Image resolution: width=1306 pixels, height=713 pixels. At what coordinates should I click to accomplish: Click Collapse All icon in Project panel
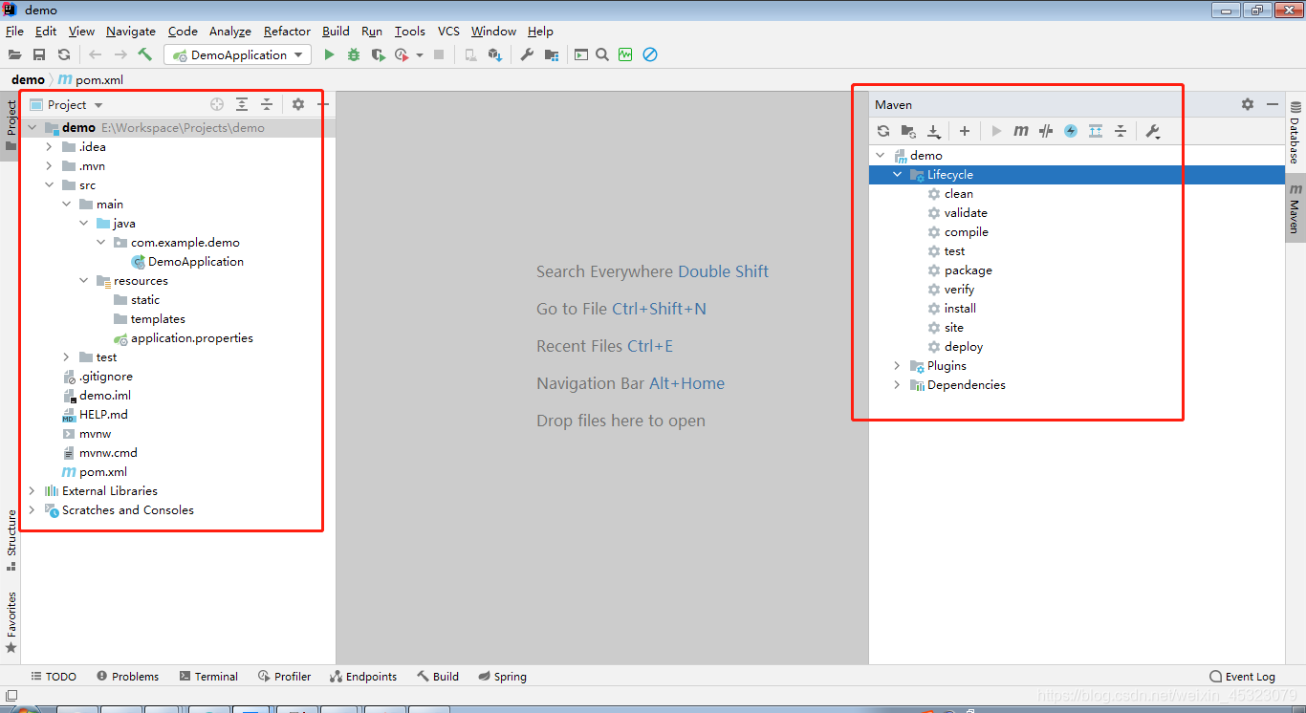pos(267,104)
